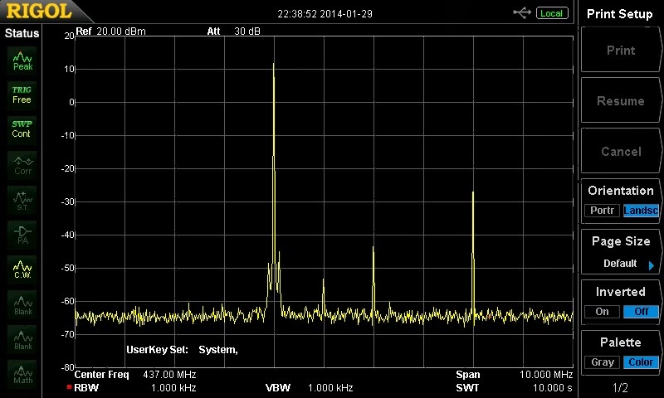Click the USB connection icon
The height and width of the screenshot is (398, 664).
click(x=522, y=13)
